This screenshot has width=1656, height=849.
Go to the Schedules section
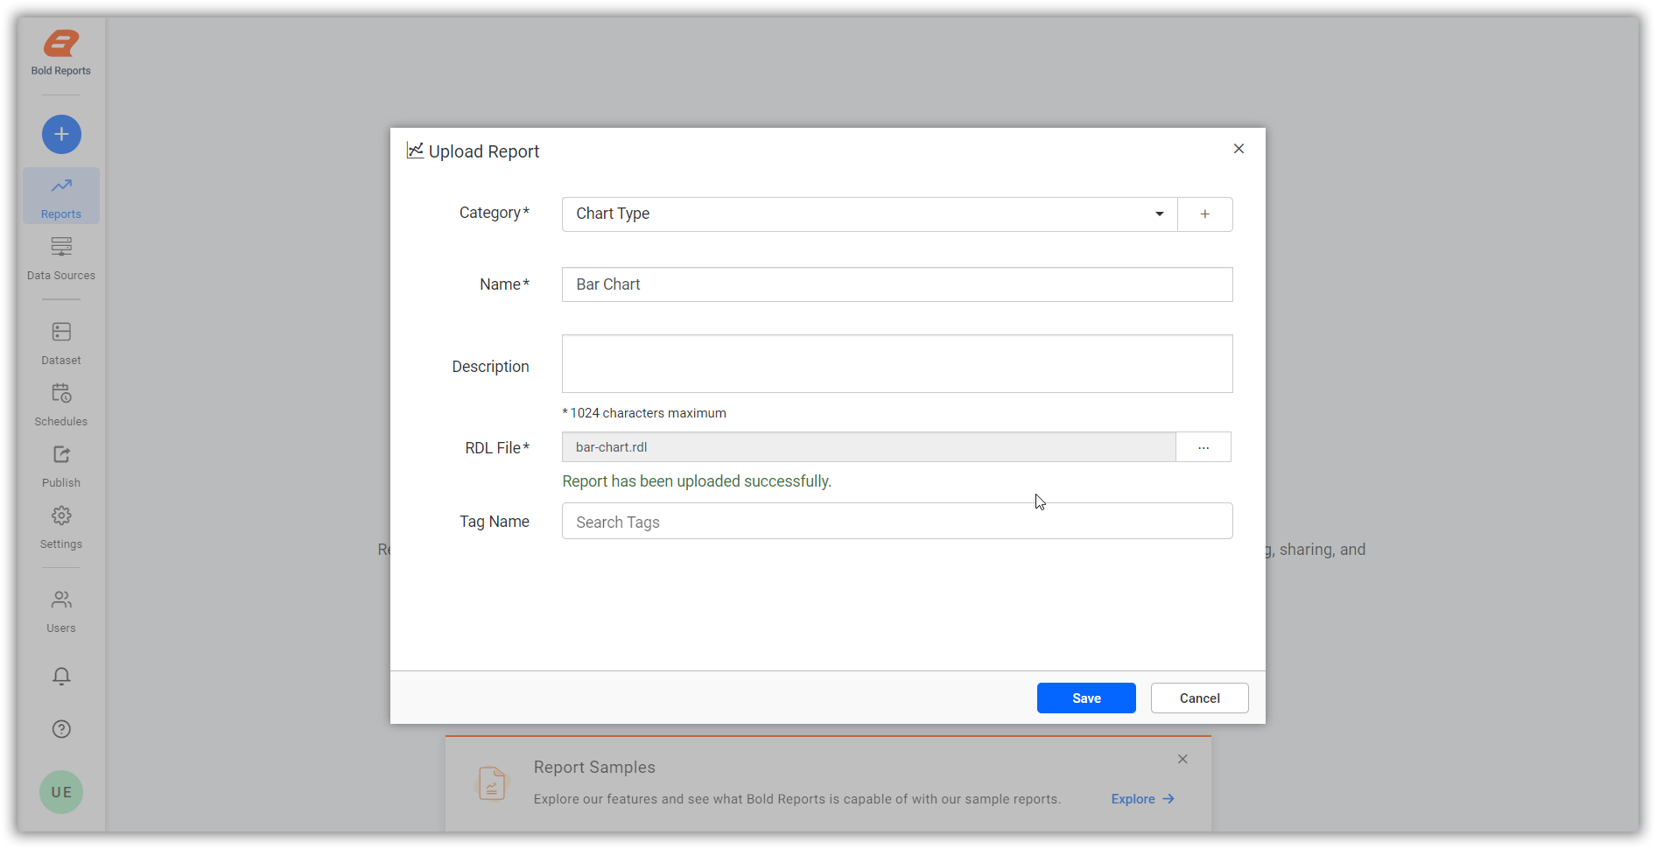[x=60, y=404]
